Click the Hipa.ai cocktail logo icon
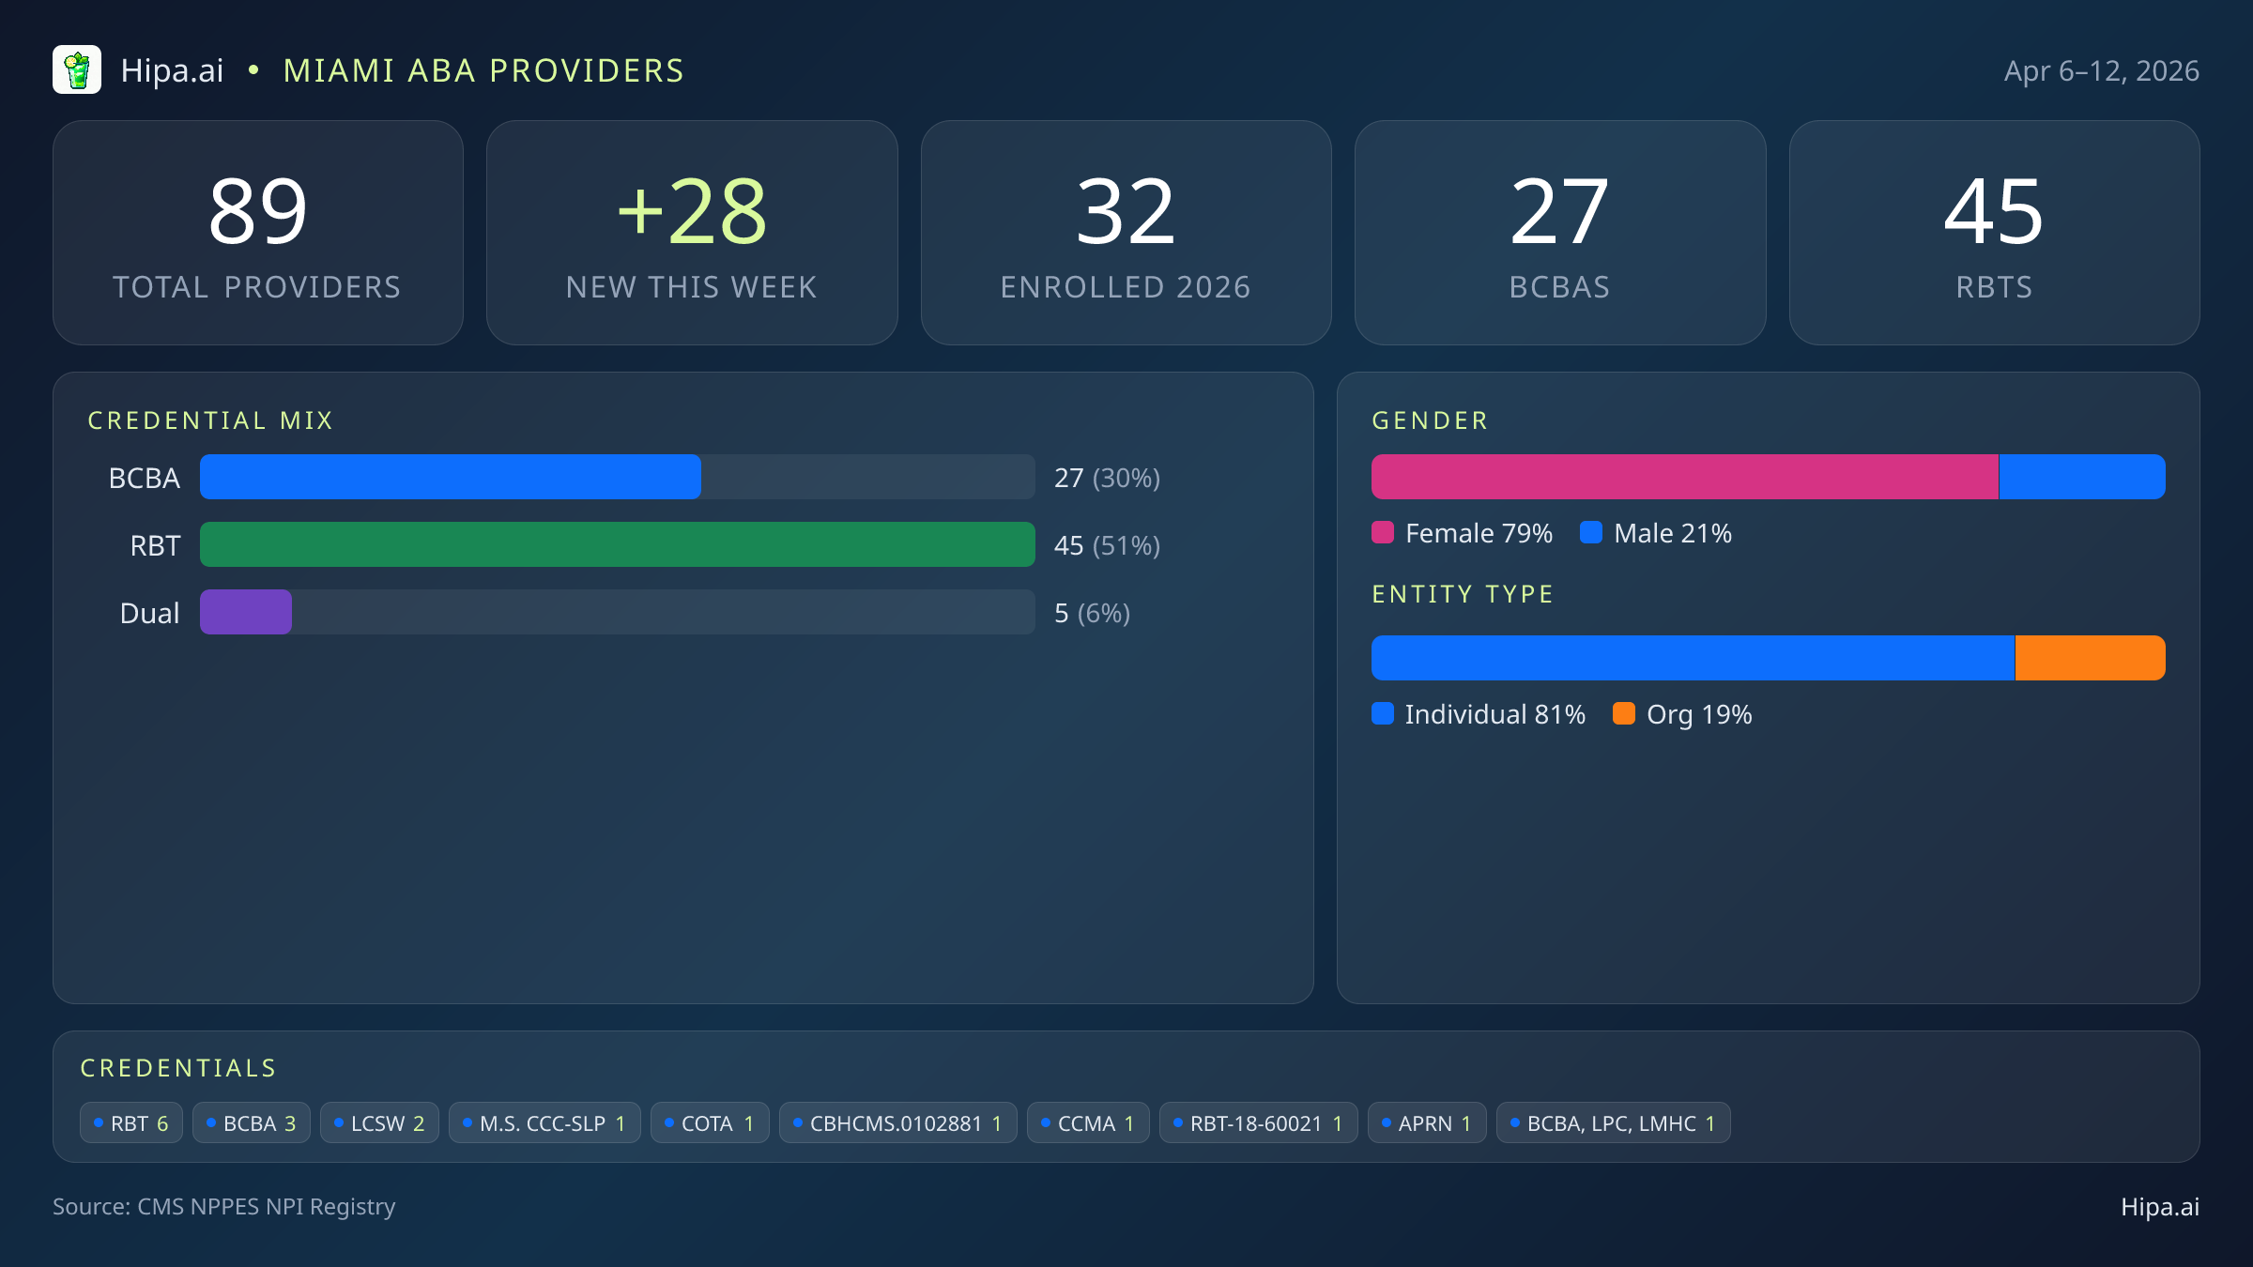Image resolution: width=2253 pixels, height=1267 pixels. [77, 70]
